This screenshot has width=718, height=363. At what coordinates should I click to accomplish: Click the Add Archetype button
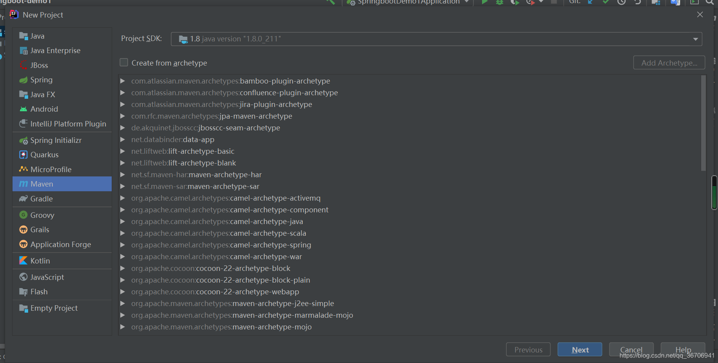click(669, 63)
